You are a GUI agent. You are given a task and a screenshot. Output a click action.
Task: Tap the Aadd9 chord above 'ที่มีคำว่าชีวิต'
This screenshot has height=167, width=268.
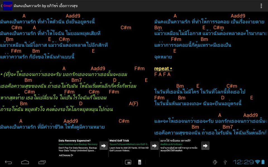pyautogui.click(x=71, y=121)
